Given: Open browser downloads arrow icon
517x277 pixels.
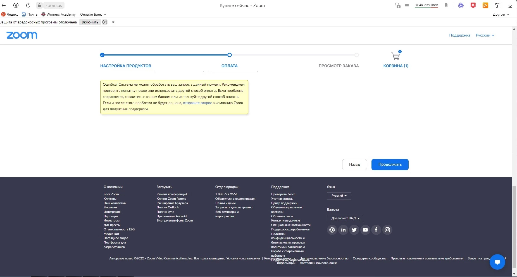Looking at the screenshot, I should (510, 5).
